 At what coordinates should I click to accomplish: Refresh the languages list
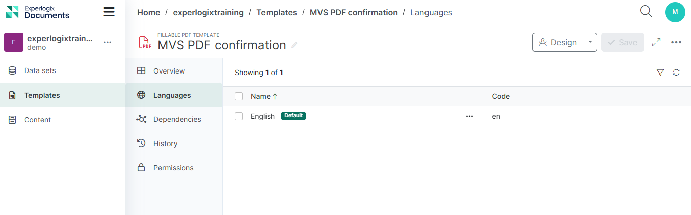(x=676, y=73)
